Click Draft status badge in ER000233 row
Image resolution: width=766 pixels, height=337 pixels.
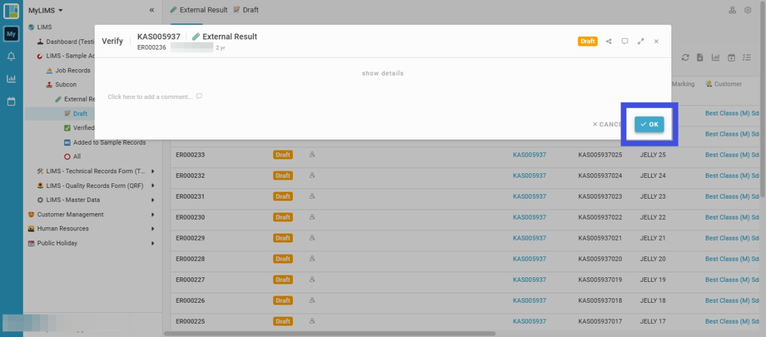coord(283,155)
